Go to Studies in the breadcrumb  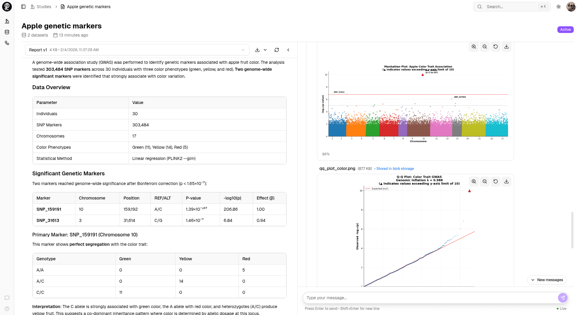click(44, 7)
